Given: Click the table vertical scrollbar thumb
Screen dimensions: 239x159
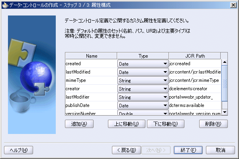Looking at the screenshot, I should (225, 83).
